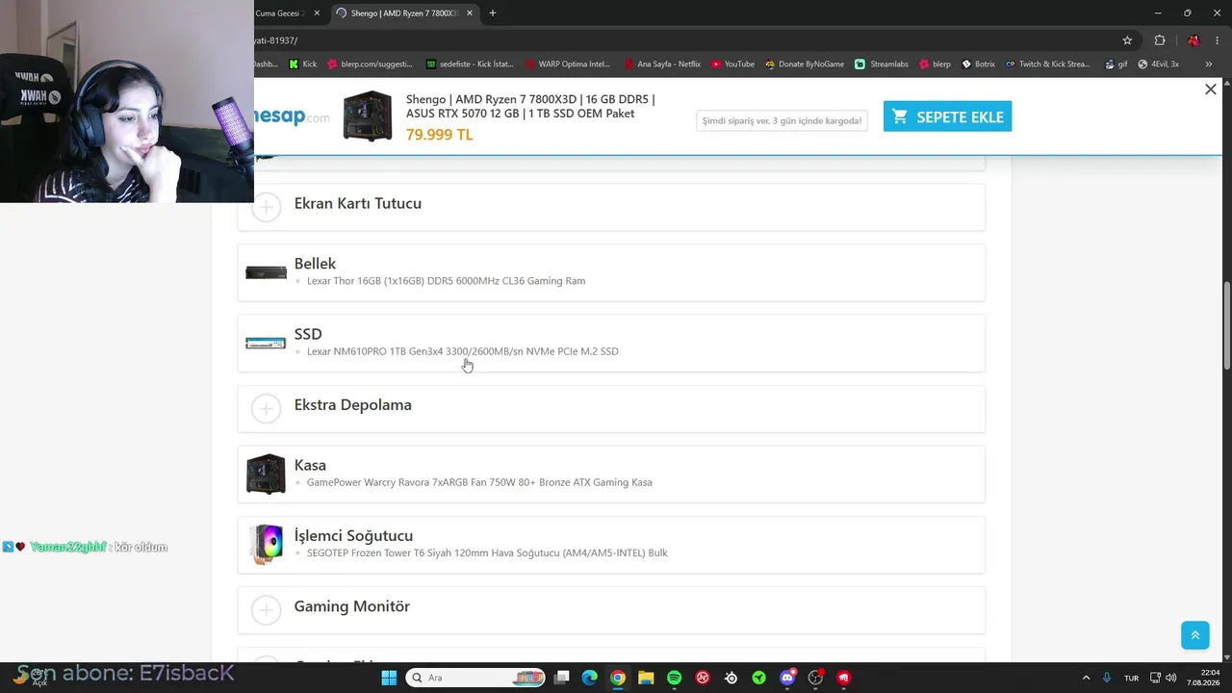Open File Explorer from the taskbar
Image resolution: width=1232 pixels, height=693 pixels.
[x=646, y=678]
